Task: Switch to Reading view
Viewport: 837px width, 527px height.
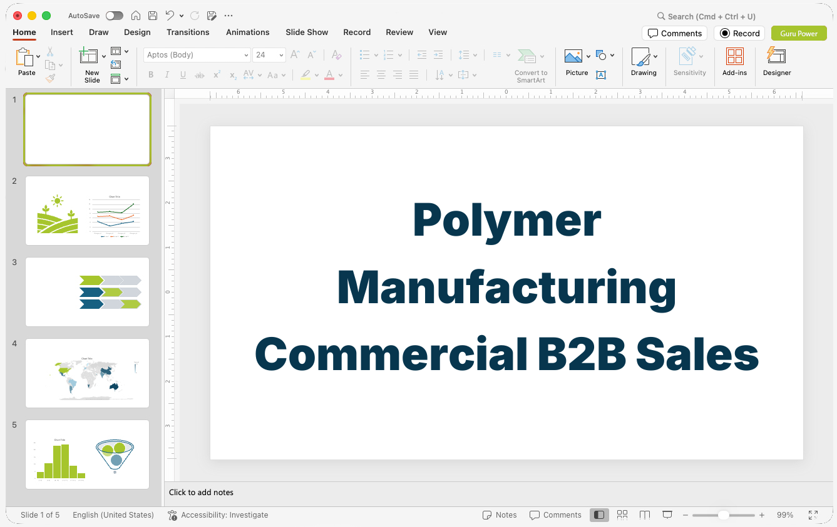Action: (645, 514)
